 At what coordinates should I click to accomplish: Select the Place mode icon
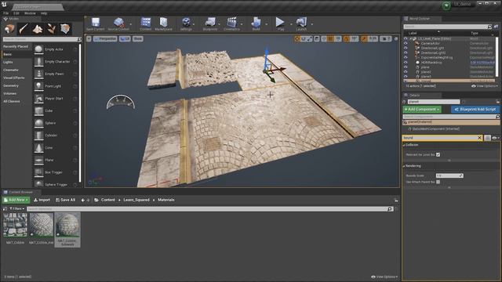[9, 29]
